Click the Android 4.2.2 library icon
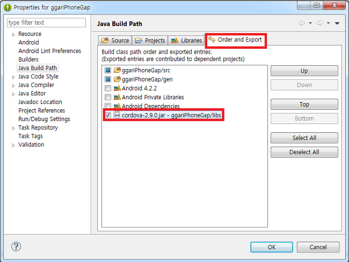This screenshot has width=349, height=262. click(x=117, y=88)
